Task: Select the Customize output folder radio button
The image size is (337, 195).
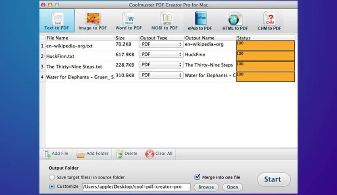Action: [52, 187]
